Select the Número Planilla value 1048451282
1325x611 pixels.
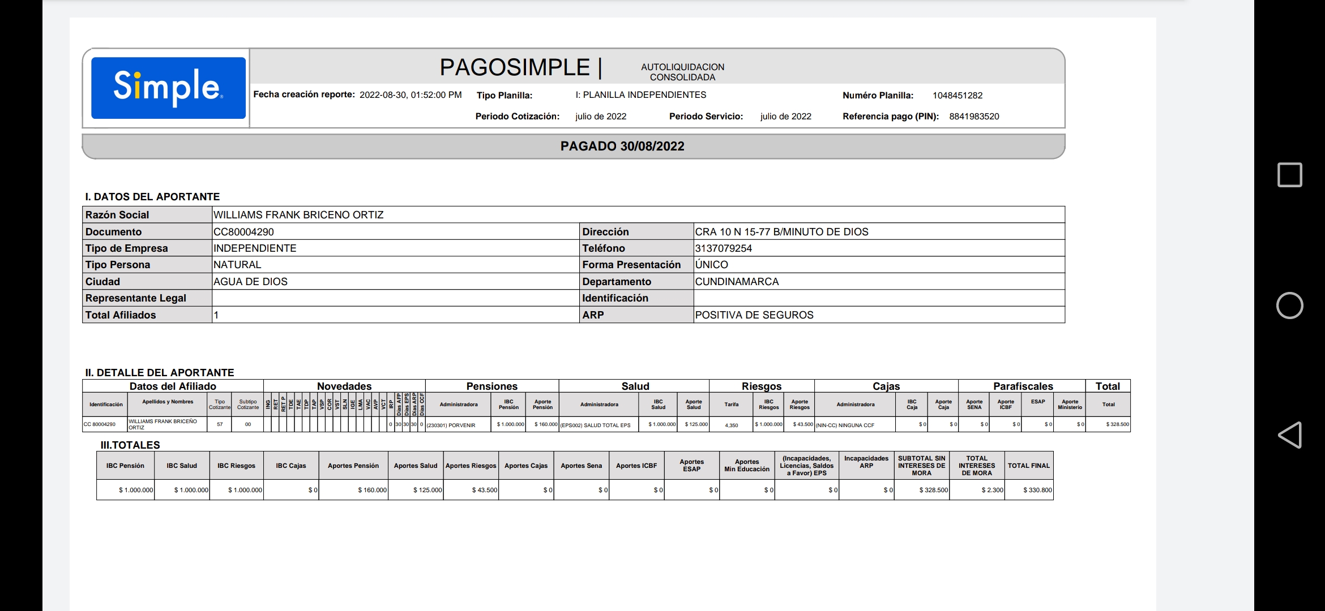(957, 96)
